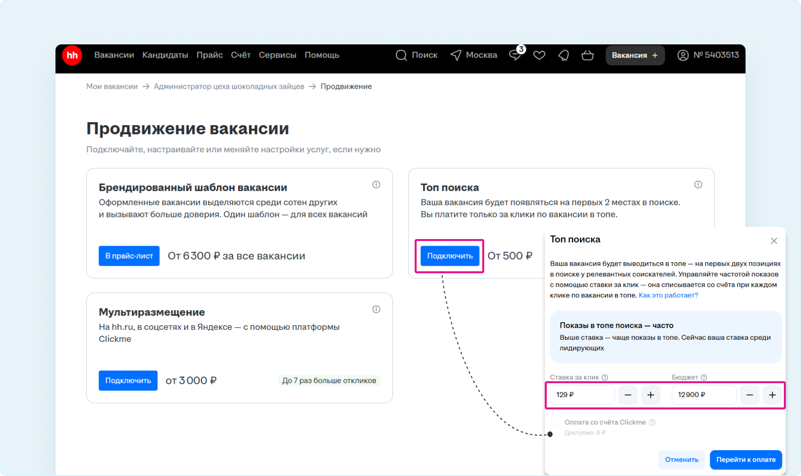Screen dimensions: 801x476
Task: Open account menu № 5403513
Action: tap(708, 55)
